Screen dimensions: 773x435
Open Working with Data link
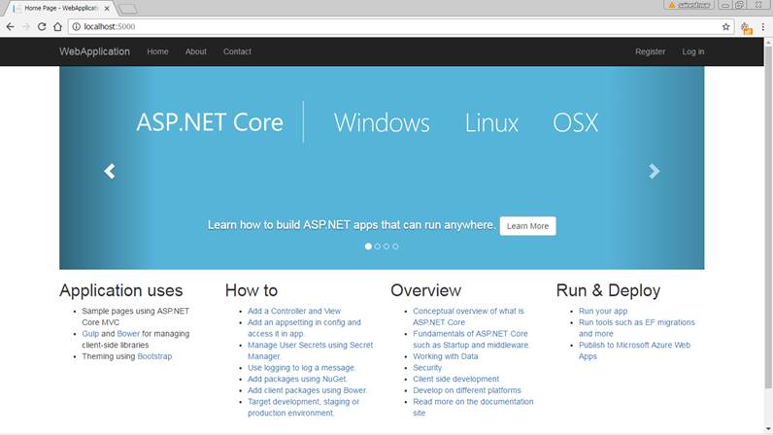tap(445, 356)
